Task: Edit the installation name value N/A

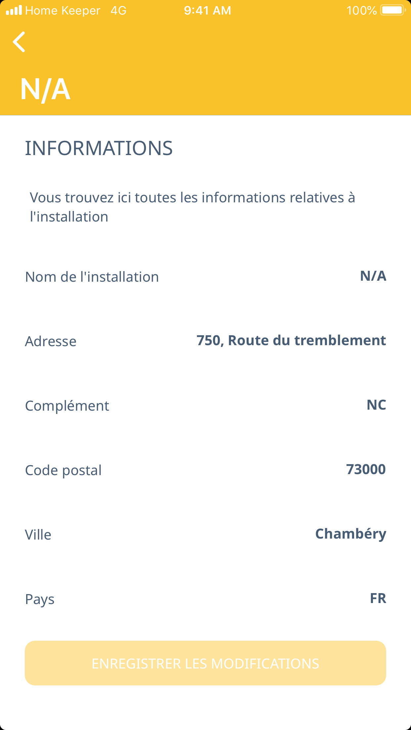Action: pos(373,276)
